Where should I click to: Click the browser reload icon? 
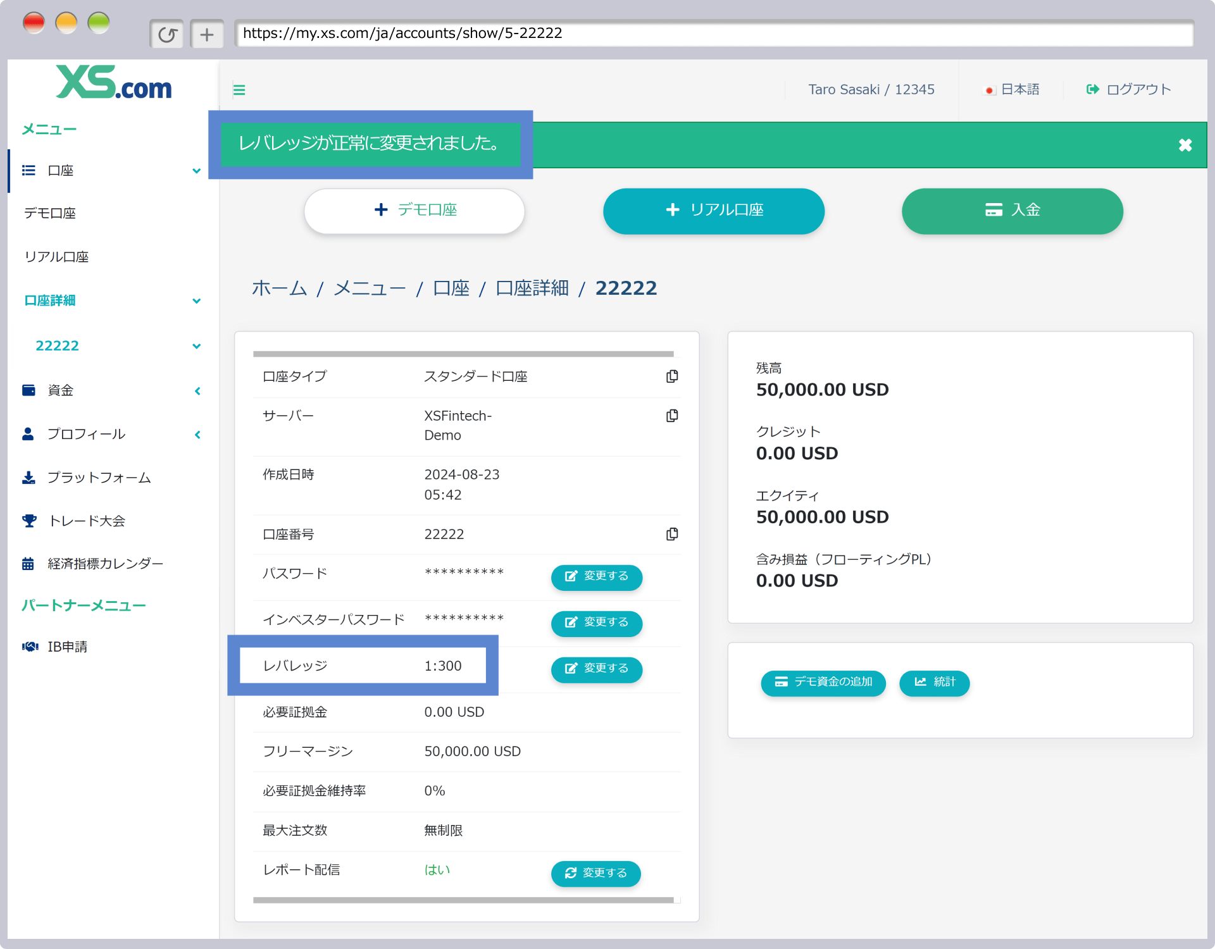pyautogui.click(x=167, y=34)
